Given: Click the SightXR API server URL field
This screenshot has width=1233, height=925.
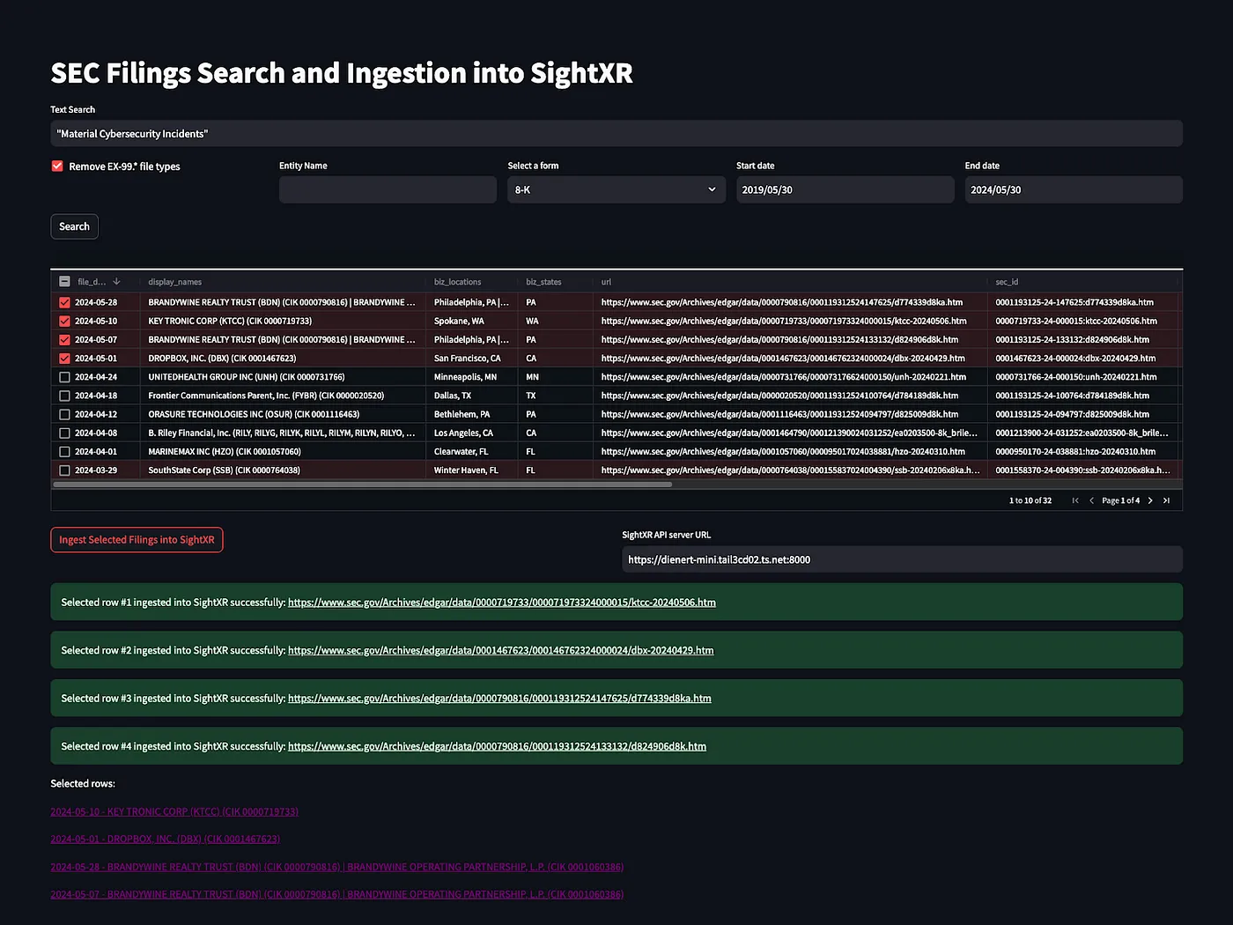Looking at the screenshot, I should [903, 559].
